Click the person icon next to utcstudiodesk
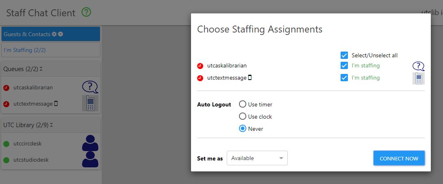Viewport: 443px width, 184px height. click(x=90, y=160)
